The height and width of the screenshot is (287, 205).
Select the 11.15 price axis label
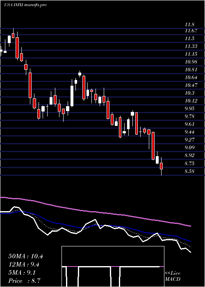point(191,54)
